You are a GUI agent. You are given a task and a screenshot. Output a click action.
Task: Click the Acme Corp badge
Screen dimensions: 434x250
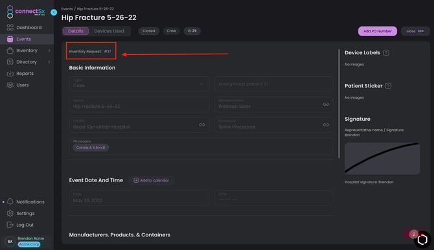29,244
